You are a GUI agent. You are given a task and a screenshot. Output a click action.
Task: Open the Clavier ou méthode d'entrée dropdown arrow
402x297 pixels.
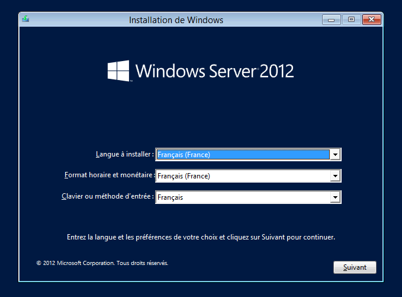(x=335, y=197)
